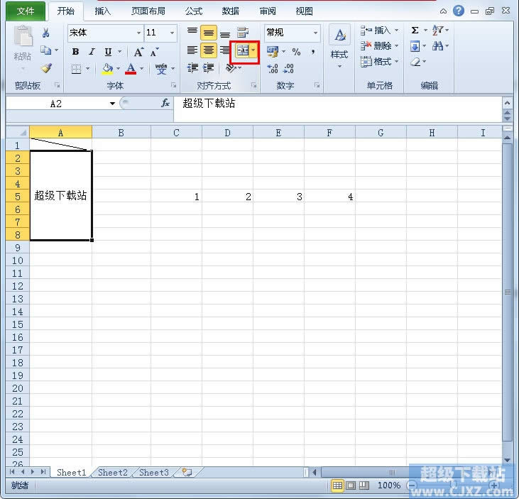Open the Name Box dropdown arrow
This screenshot has width=519, height=499.
click(113, 104)
